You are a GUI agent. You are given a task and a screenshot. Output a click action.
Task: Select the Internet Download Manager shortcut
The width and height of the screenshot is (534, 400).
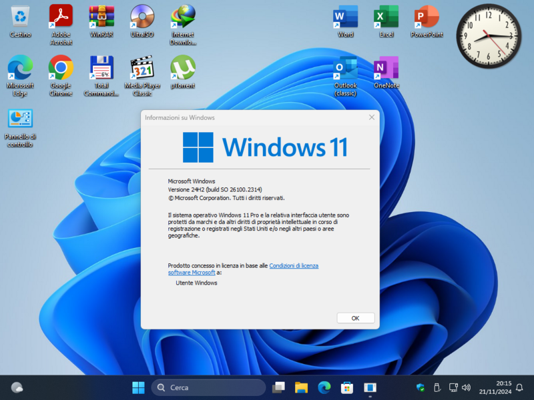[183, 25]
